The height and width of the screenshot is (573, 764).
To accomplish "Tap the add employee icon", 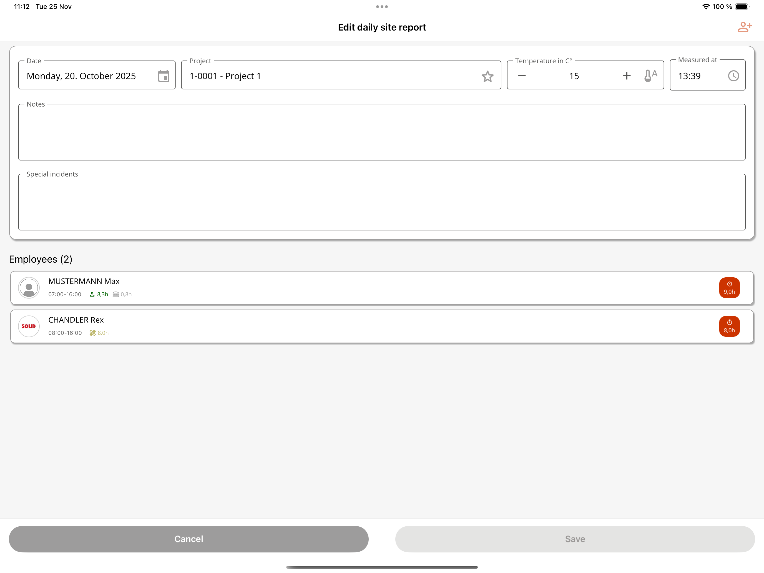I will point(745,27).
